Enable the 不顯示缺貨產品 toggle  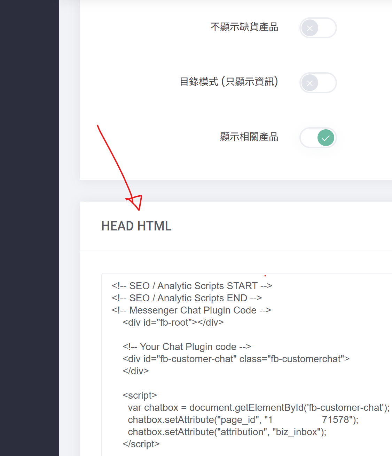318,28
